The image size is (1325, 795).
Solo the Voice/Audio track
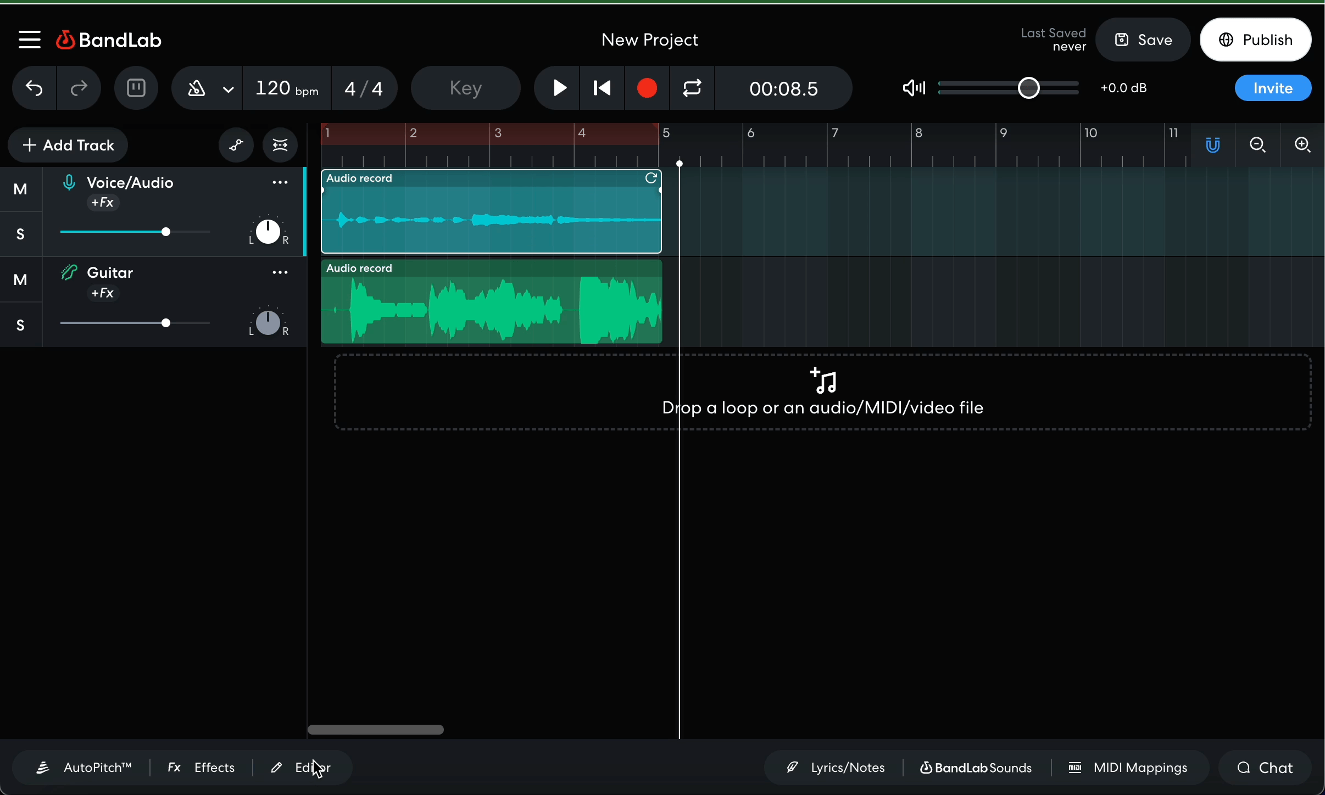pyautogui.click(x=21, y=234)
